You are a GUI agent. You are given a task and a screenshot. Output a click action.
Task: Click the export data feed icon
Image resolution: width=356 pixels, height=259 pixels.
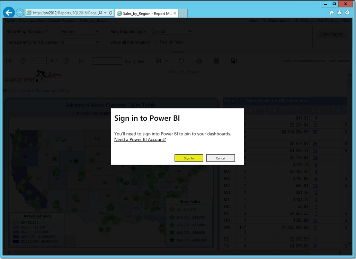coord(216,61)
